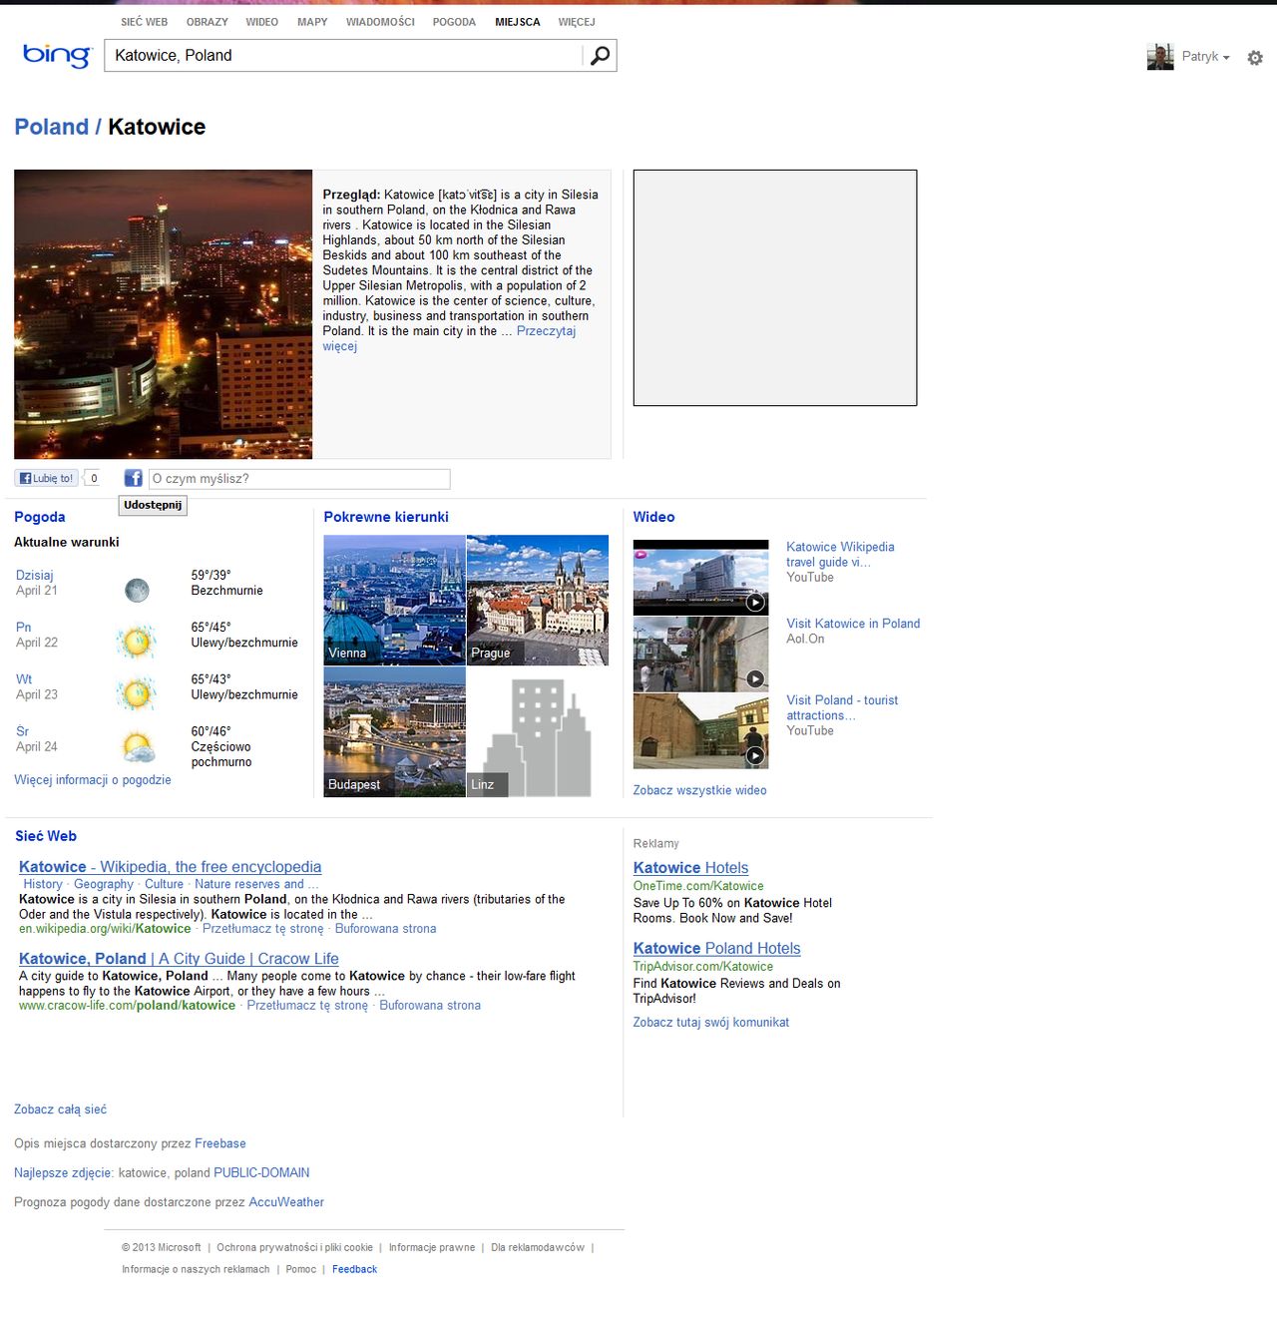
Task: Click the Feedback footer link
Action: pyautogui.click(x=354, y=1269)
